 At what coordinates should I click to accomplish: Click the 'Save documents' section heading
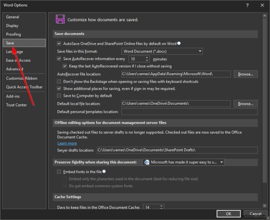click(x=69, y=34)
